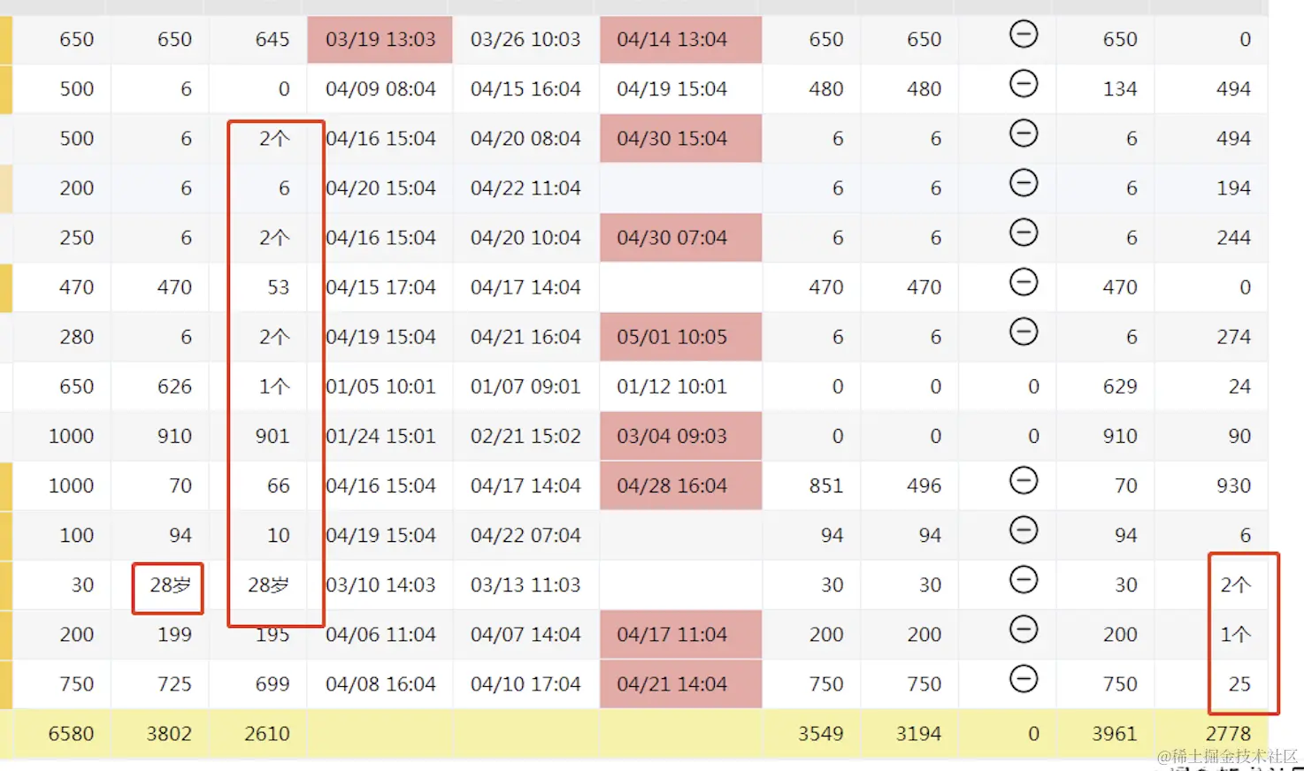This screenshot has height=771, width=1304.
Task: Click minus icon in 04/09 08:04 row
Action: pyautogui.click(x=1024, y=84)
